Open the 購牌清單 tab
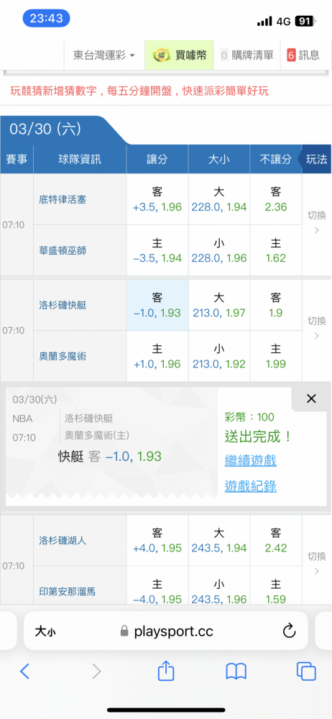 (246, 55)
